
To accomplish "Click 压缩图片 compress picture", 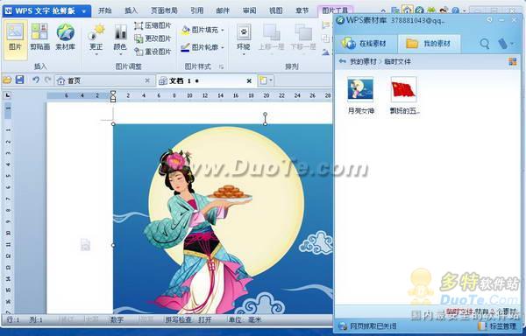I will pos(153,25).
